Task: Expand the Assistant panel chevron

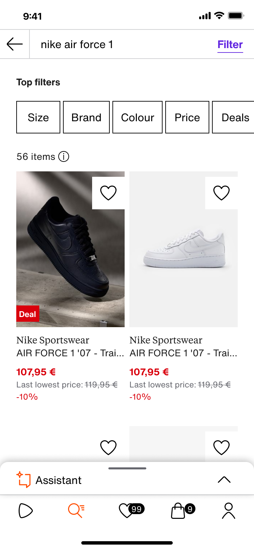Action: 224,480
